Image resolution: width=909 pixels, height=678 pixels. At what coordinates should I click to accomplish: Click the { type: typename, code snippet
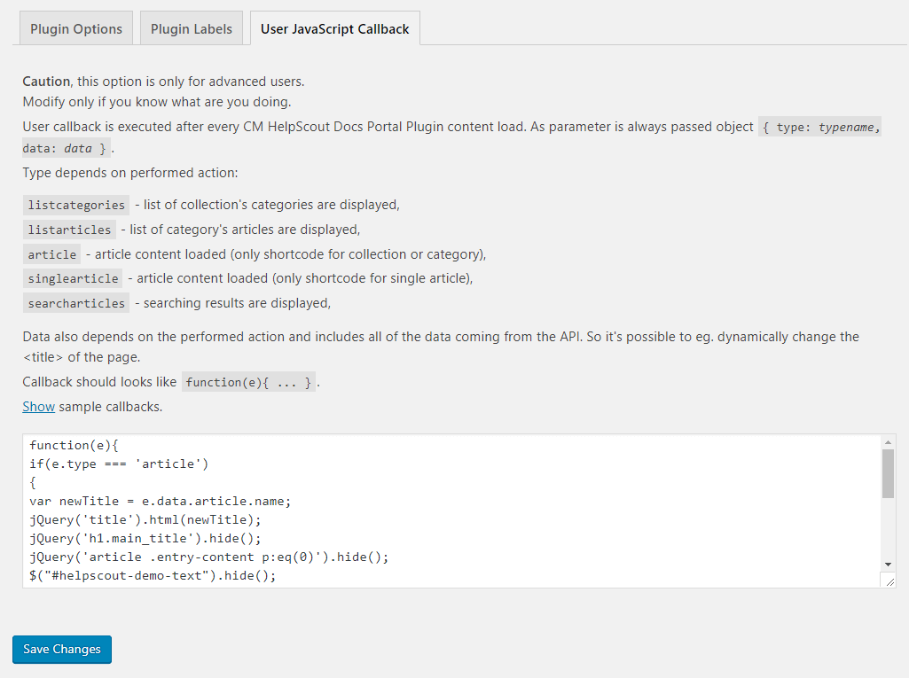[820, 127]
